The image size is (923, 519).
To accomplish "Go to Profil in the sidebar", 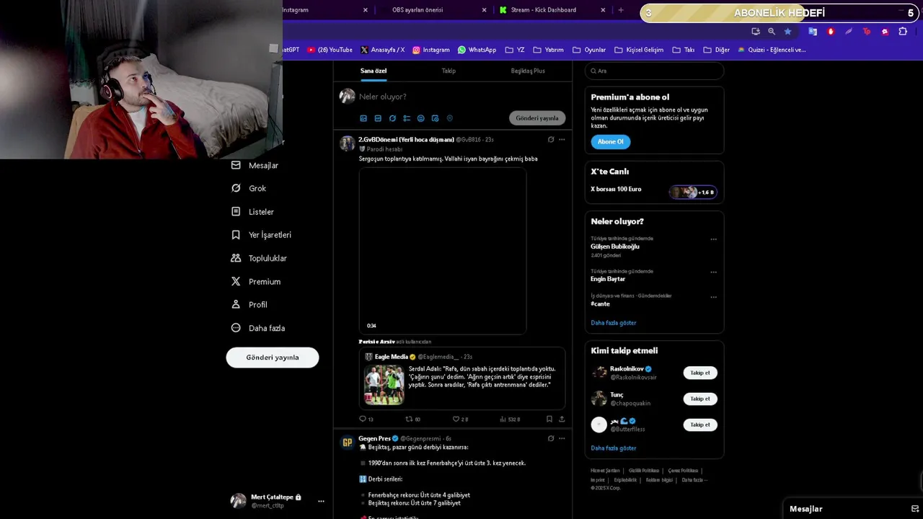I will click(x=249, y=305).
